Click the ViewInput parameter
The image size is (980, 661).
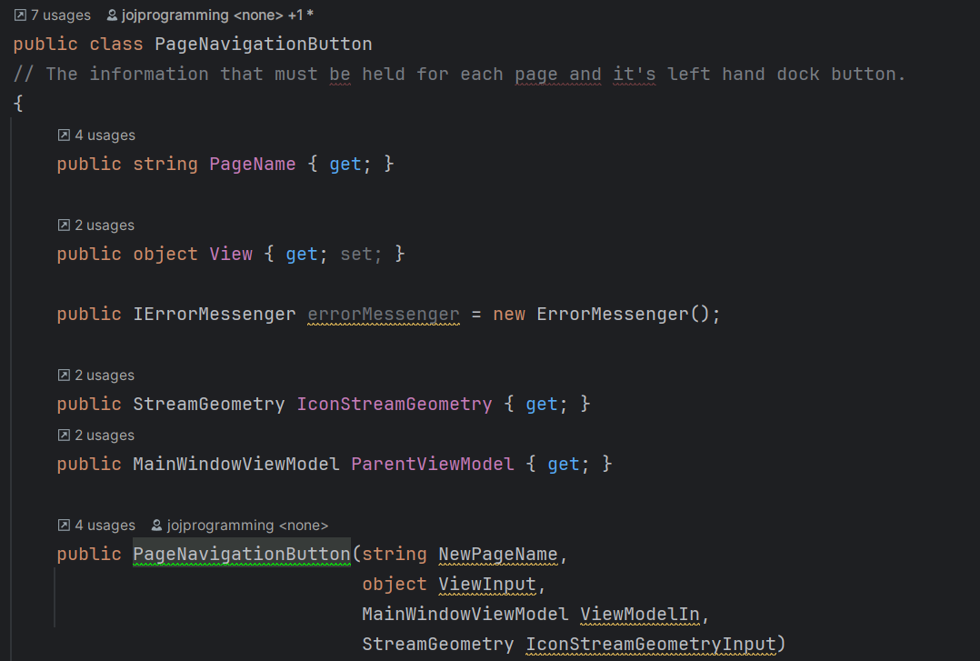coord(487,585)
